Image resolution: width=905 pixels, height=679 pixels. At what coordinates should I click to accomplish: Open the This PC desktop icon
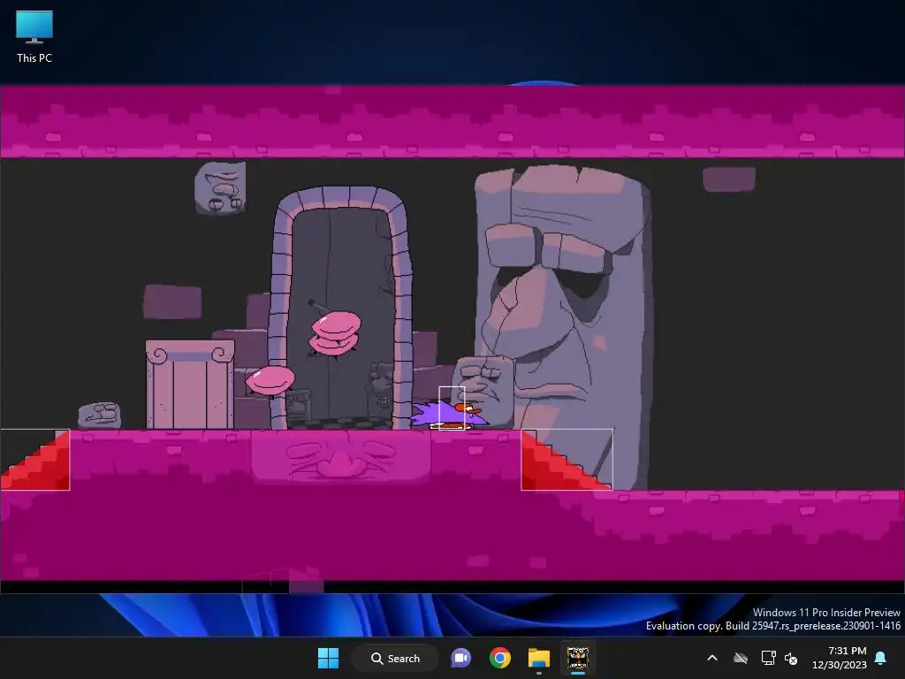34,37
